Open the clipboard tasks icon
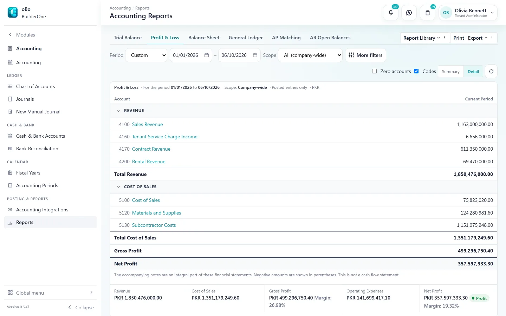Screen dimensions: 506x316 [428, 13]
